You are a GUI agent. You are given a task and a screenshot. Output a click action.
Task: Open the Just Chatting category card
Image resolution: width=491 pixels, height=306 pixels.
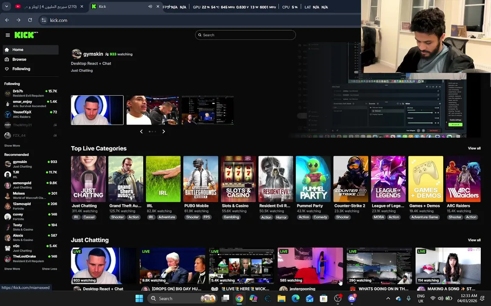[88, 179]
